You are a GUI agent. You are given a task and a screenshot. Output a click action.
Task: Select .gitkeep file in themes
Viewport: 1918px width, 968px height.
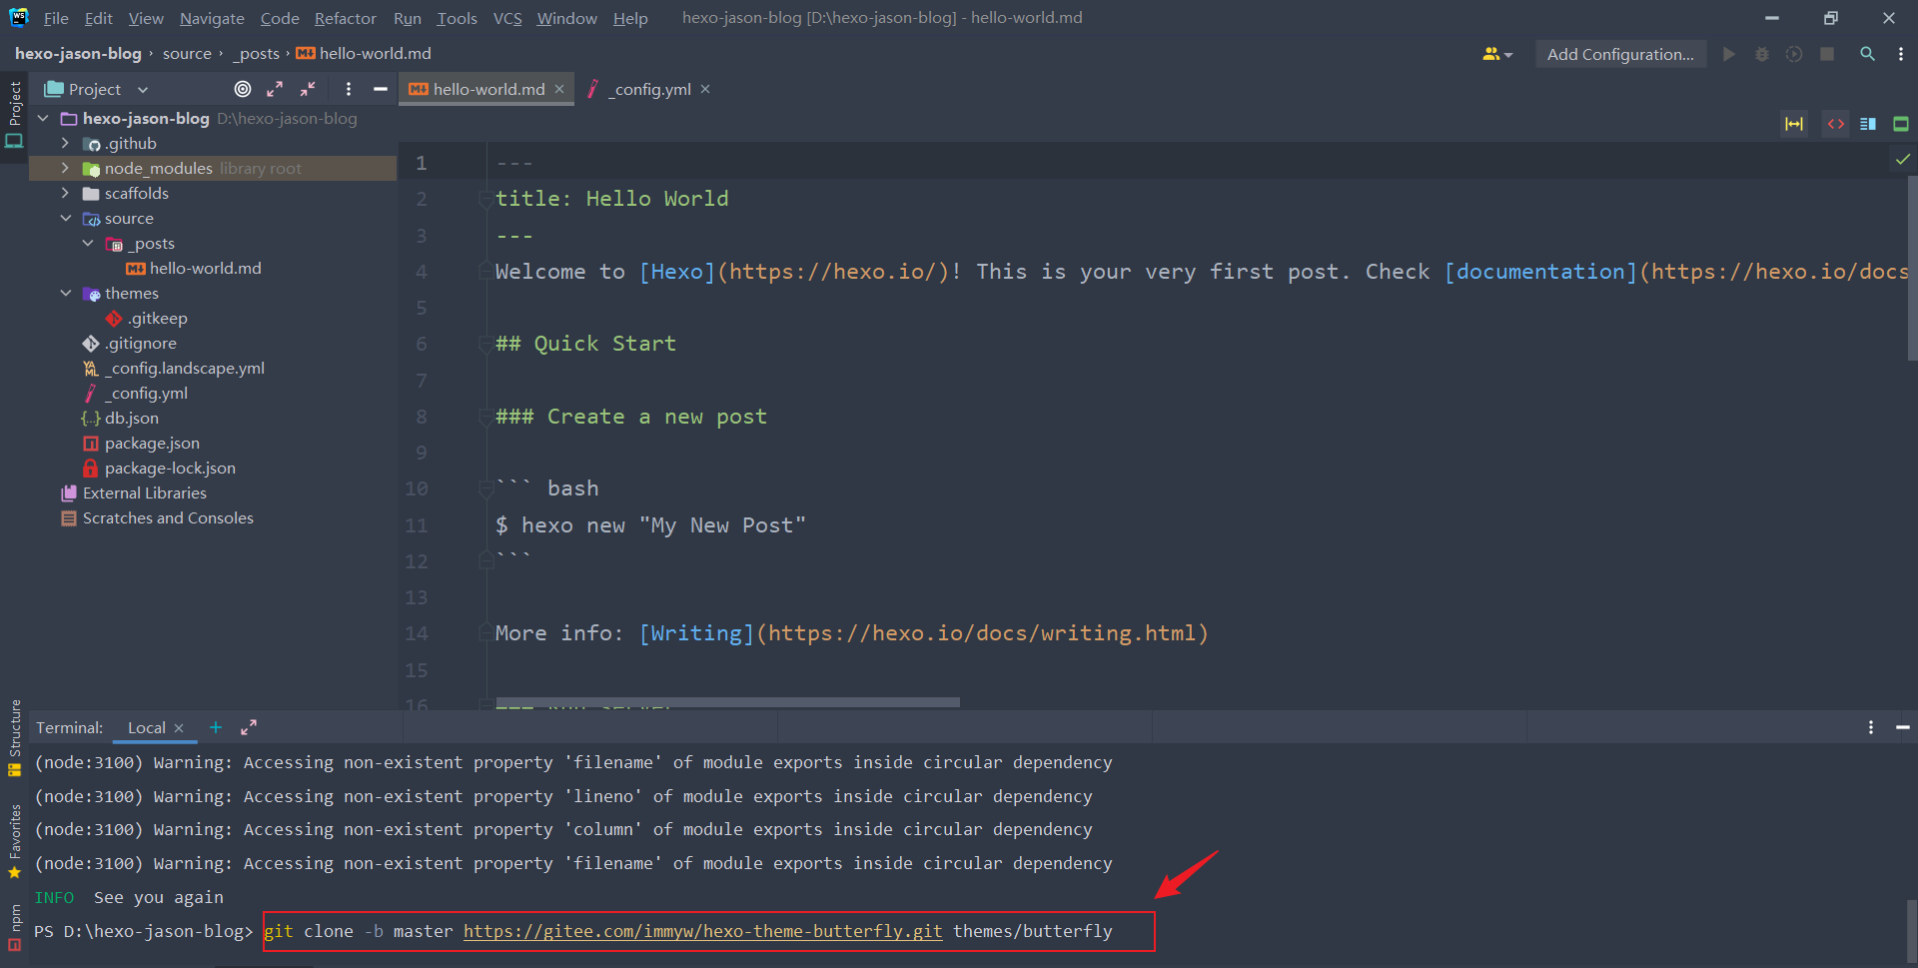[147, 319]
